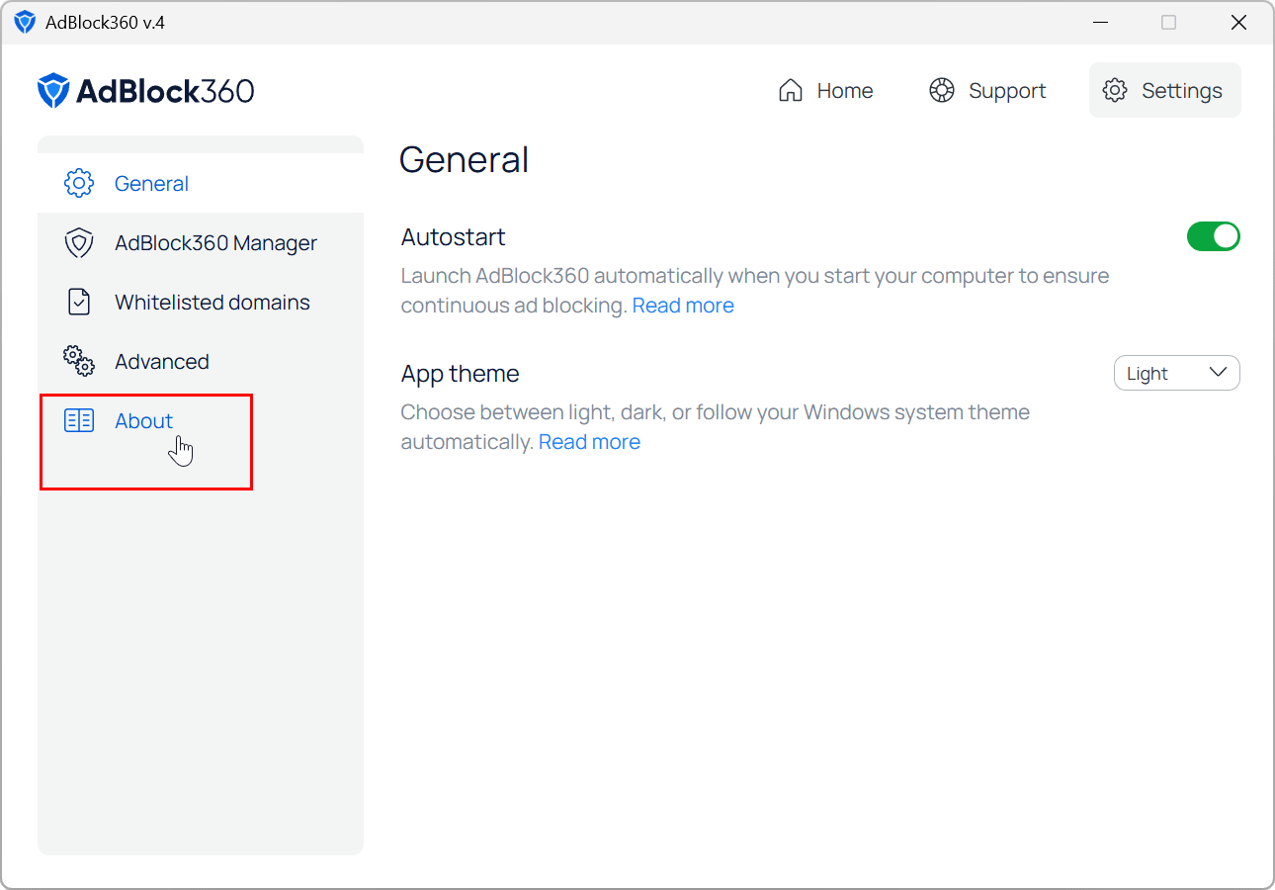Click the AdBlock360 shield logo
Screen dimensions: 1275x890
(x=53, y=91)
